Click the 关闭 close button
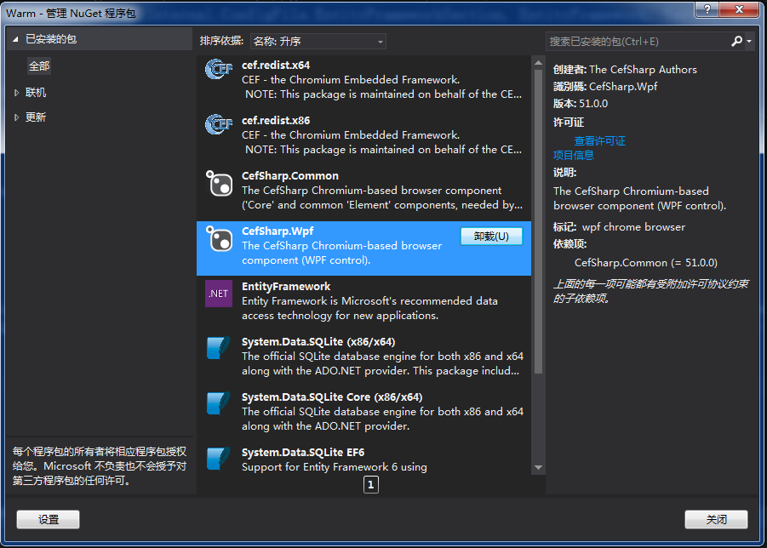This screenshot has width=767, height=548. pyautogui.click(x=716, y=519)
